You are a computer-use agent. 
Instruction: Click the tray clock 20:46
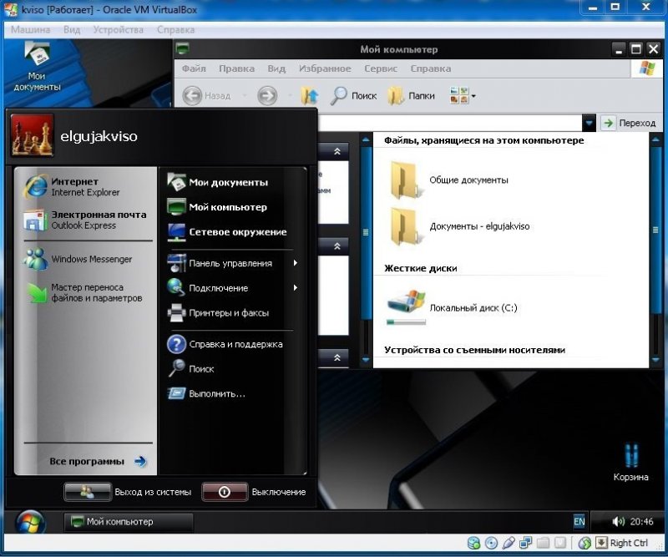point(641,521)
